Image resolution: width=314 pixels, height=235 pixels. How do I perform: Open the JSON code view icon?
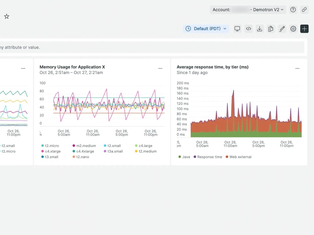(x=248, y=29)
